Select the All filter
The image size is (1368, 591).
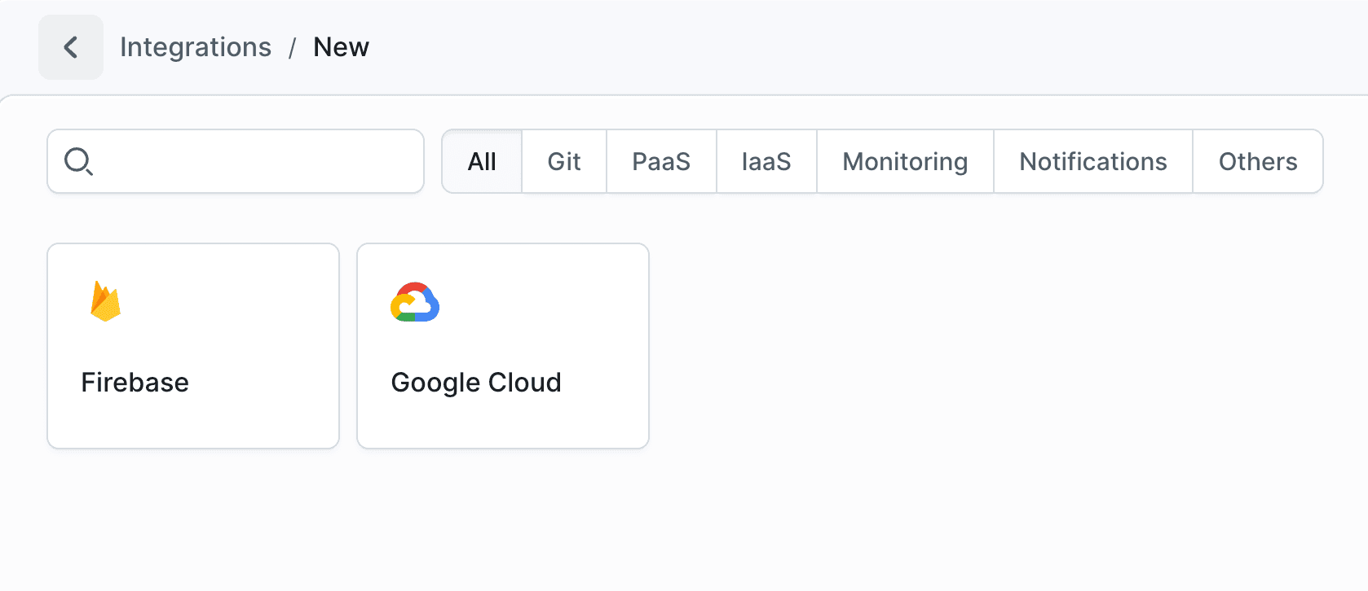point(481,161)
